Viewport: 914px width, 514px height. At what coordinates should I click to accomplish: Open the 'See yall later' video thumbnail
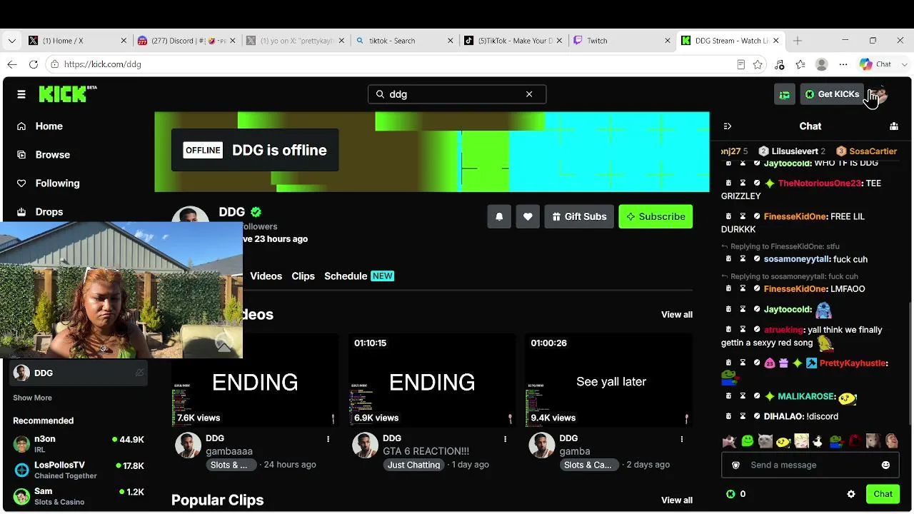(x=608, y=381)
